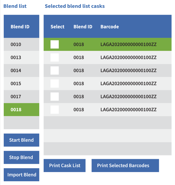175x185 pixels.
Task: Click the Start Blend button
Action: [x=22, y=140]
